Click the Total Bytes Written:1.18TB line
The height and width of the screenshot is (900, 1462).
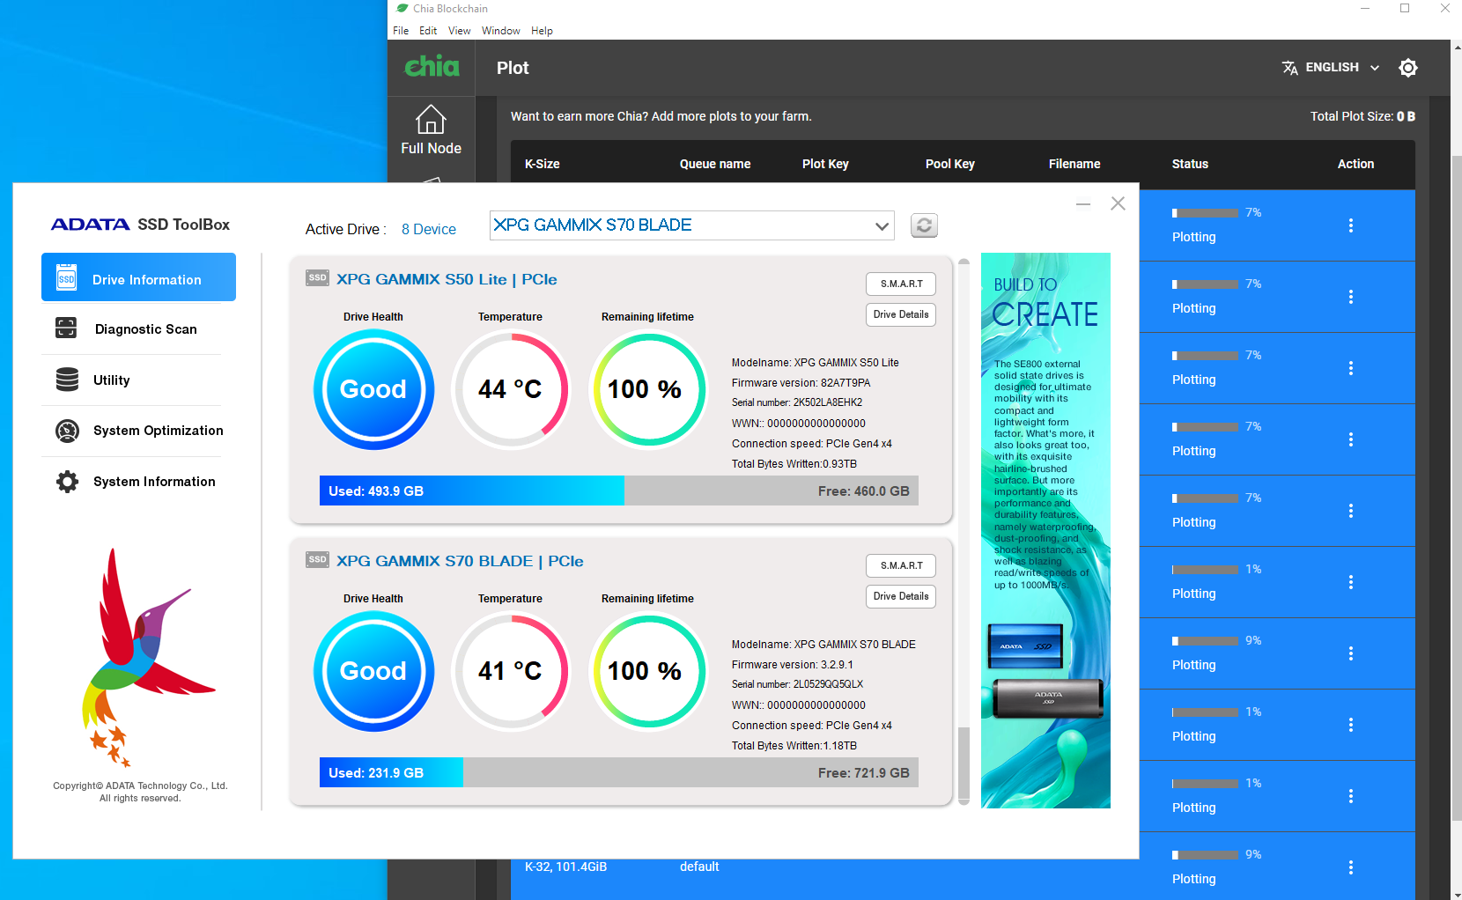tap(794, 746)
